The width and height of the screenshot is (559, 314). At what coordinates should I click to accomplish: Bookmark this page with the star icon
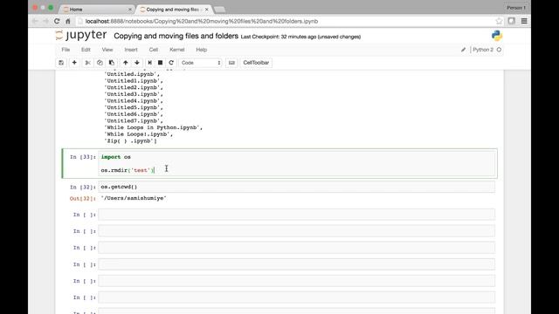coord(499,21)
